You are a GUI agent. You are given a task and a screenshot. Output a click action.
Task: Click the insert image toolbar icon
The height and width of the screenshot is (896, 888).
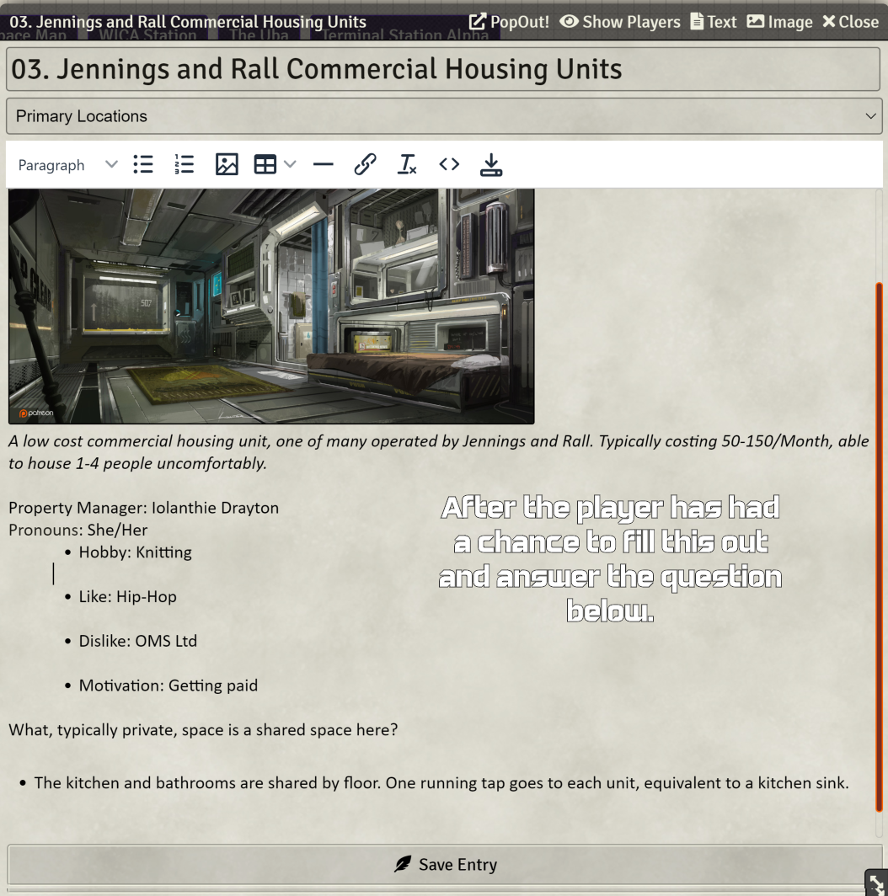227,164
